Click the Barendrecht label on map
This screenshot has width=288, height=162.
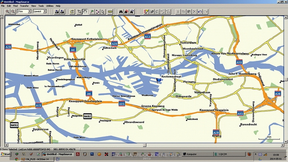pyautogui.click(x=248, y=124)
